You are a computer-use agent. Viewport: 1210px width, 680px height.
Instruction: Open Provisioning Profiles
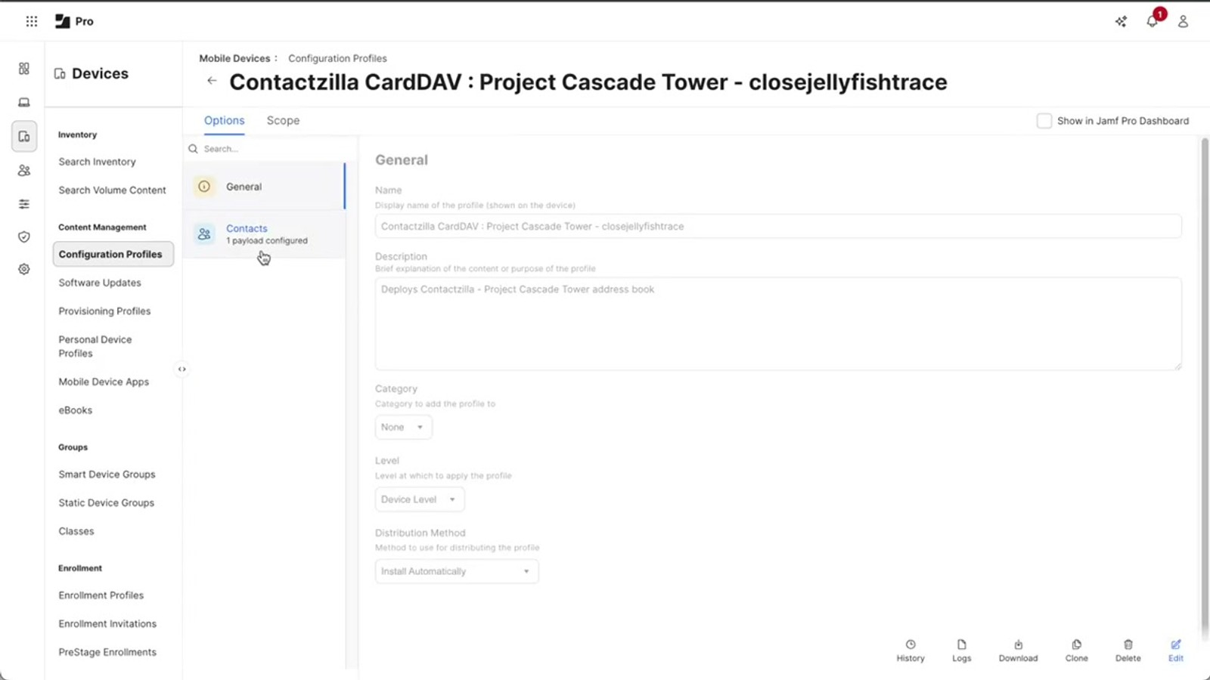pyautogui.click(x=104, y=311)
